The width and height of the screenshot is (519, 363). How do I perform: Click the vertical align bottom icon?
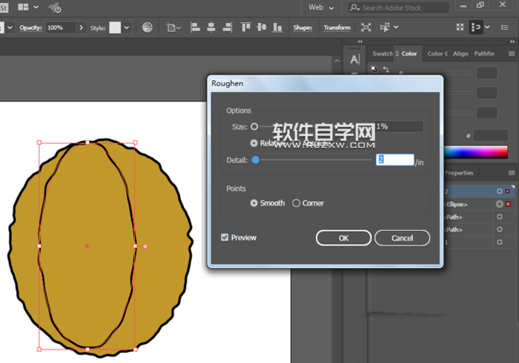[277, 27]
